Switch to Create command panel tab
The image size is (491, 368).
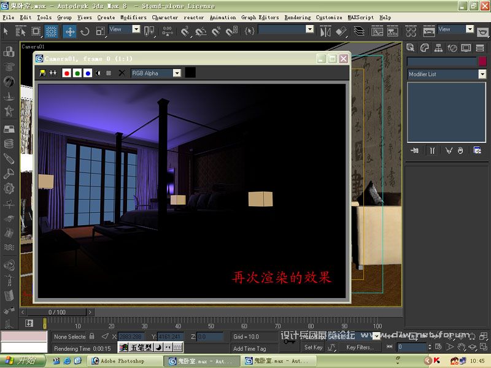411,48
